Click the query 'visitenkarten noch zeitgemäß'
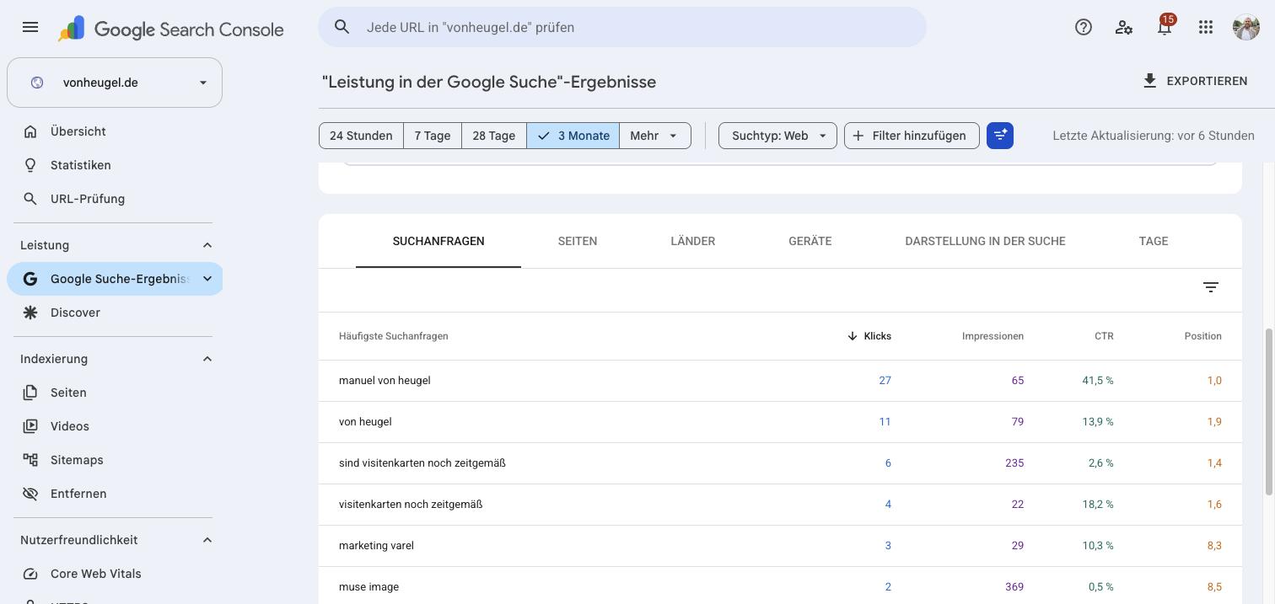 click(411, 505)
